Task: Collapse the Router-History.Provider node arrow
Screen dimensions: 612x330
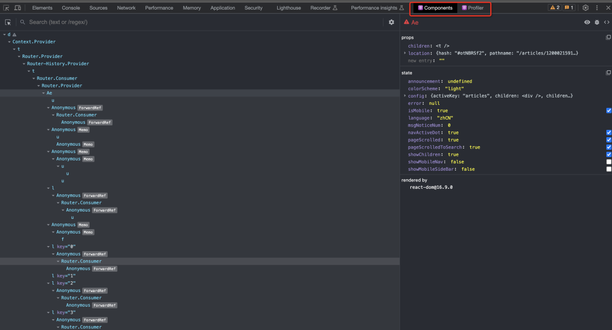Action: click(24, 64)
